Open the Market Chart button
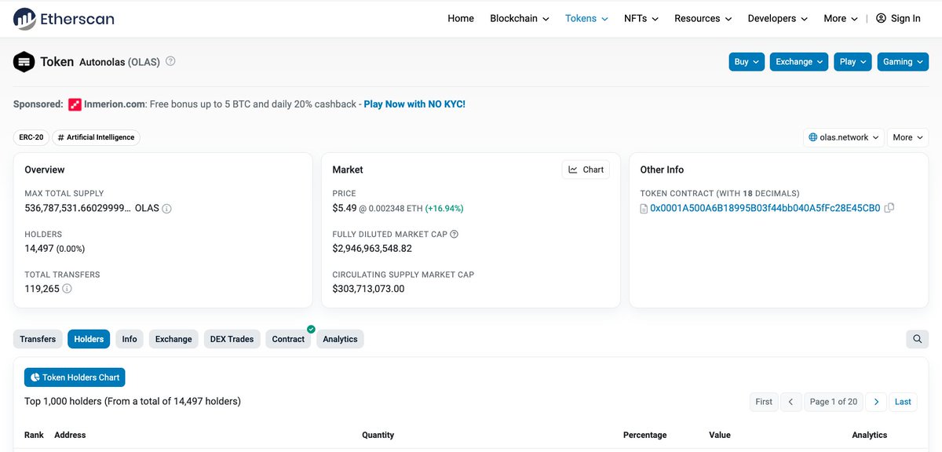 pos(586,169)
